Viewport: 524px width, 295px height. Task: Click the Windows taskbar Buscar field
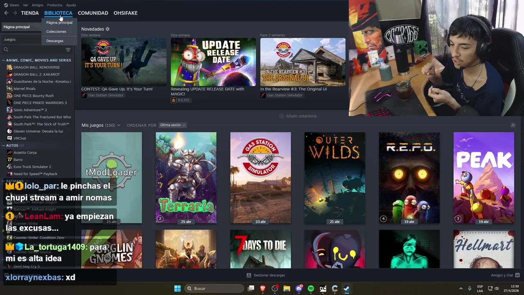(x=214, y=288)
